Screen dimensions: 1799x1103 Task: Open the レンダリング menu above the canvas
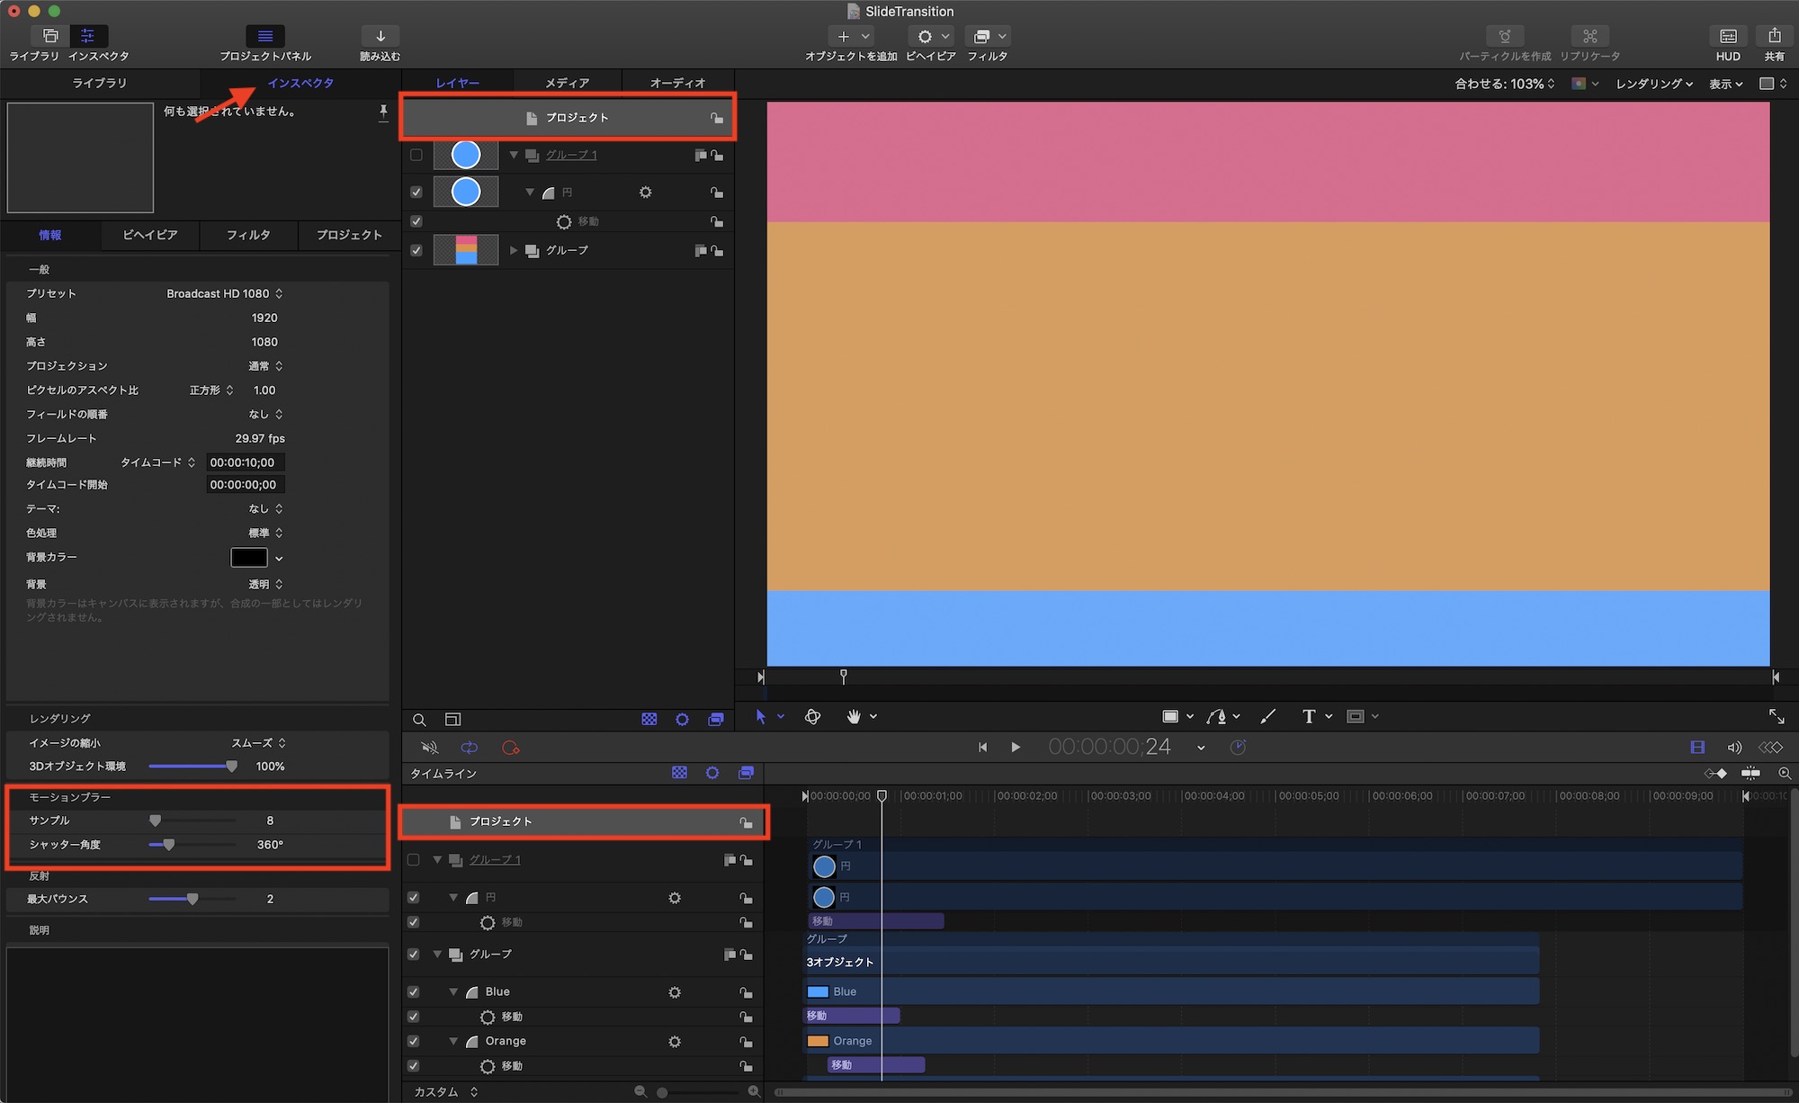[1653, 84]
